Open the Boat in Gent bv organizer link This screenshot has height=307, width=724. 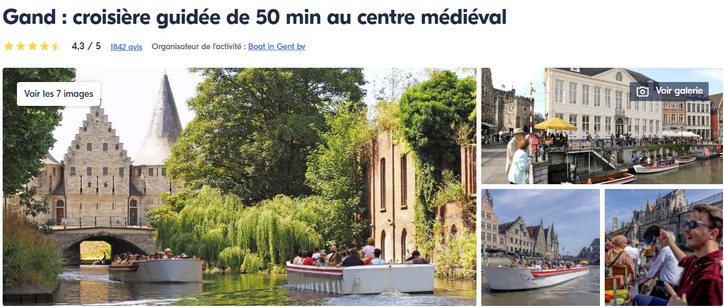(277, 47)
